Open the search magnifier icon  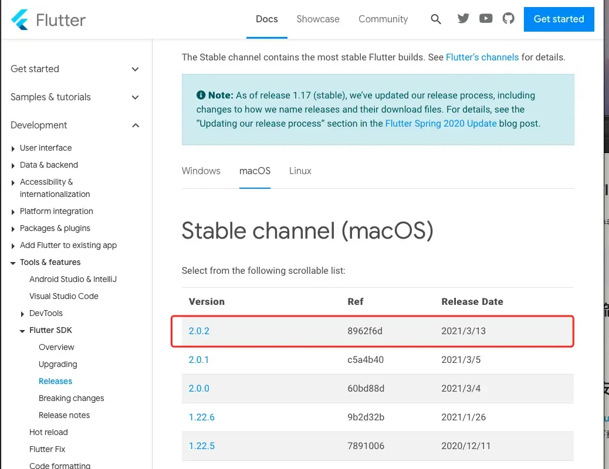pos(436,19)
